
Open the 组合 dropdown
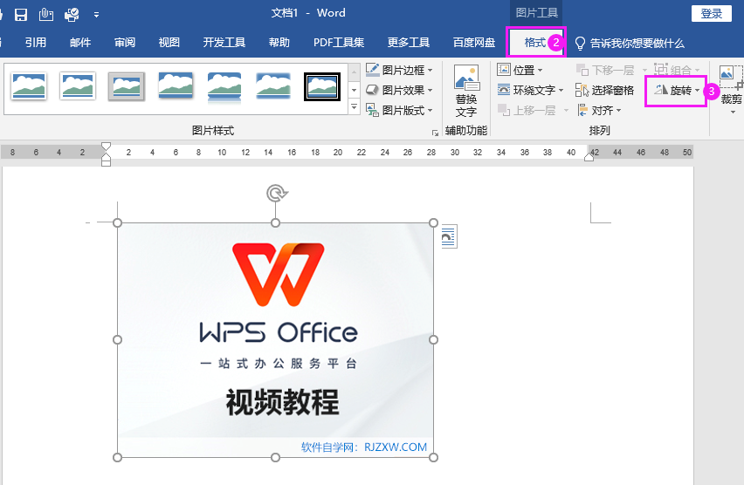point(677,70)
